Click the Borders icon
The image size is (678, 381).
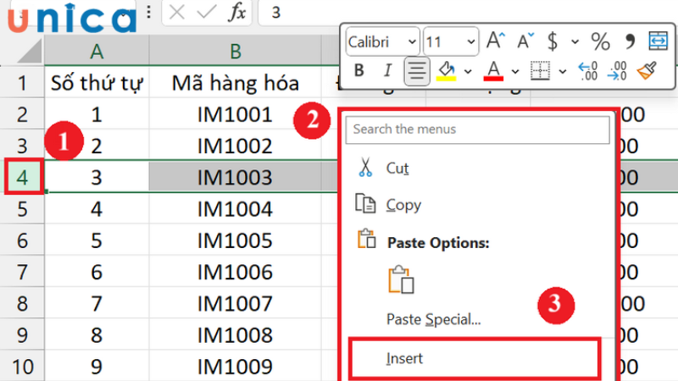[540, 70]
